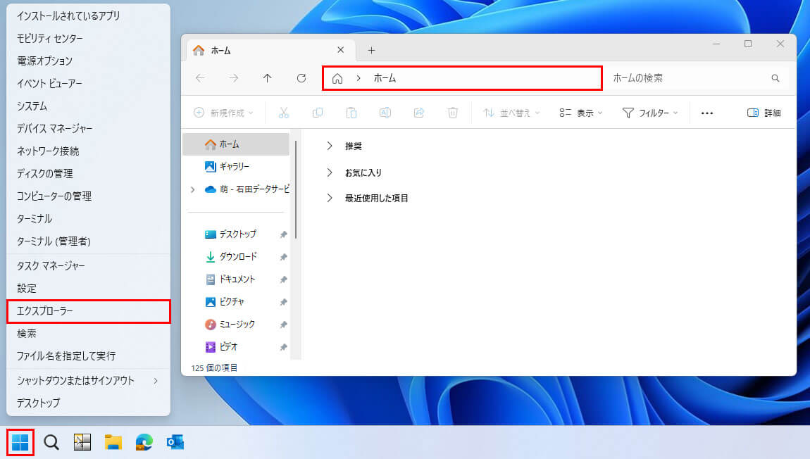
Task: Click the Share icon in toolbar
Action: 419,113
